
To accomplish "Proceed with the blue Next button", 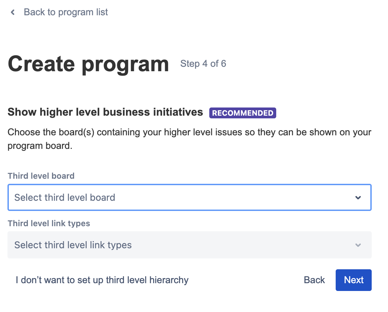I will click(353, 280).
